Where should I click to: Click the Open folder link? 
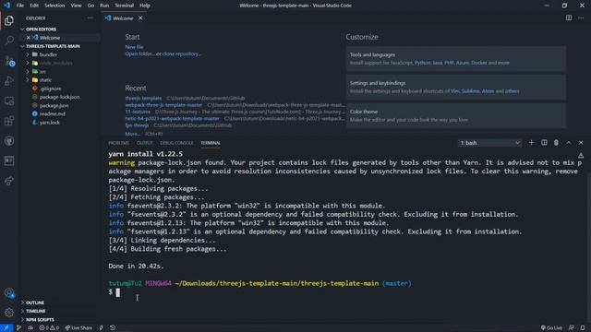(x=139, y=53)
